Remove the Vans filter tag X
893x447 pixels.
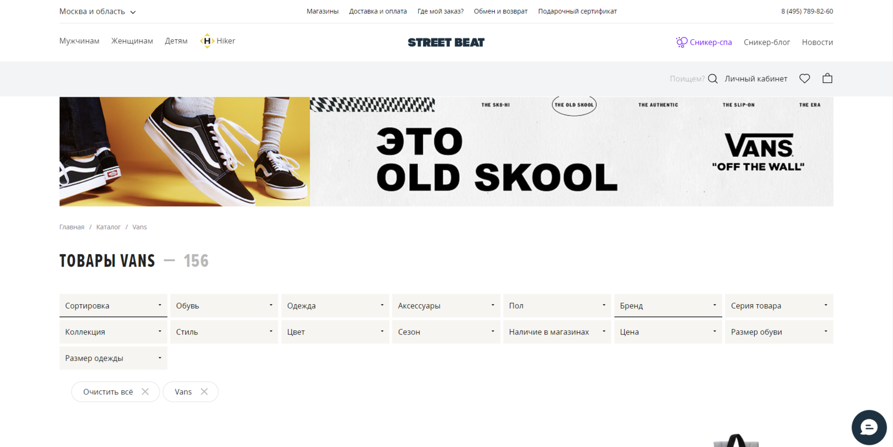click(204, 392)
